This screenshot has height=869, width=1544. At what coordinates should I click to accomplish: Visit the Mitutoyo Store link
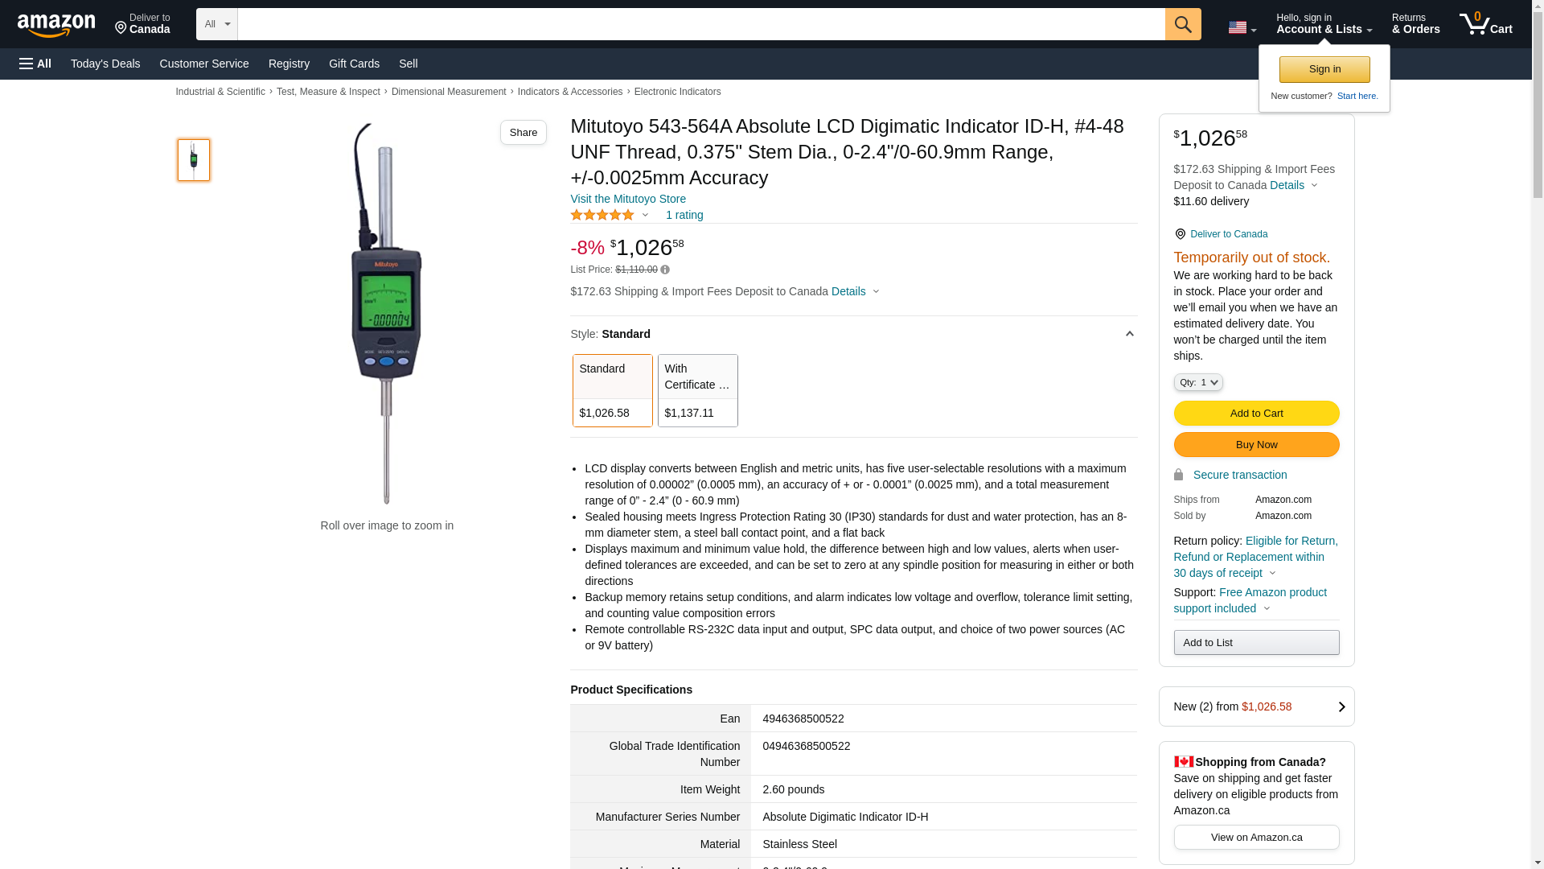[628, 199]
